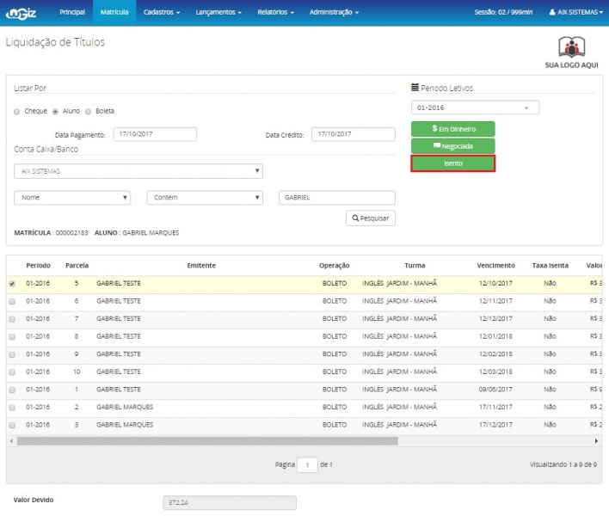The height and width of the screenshot is (516, 609).
Task: Click the Negociada flag button
Action: click(452, 146)
